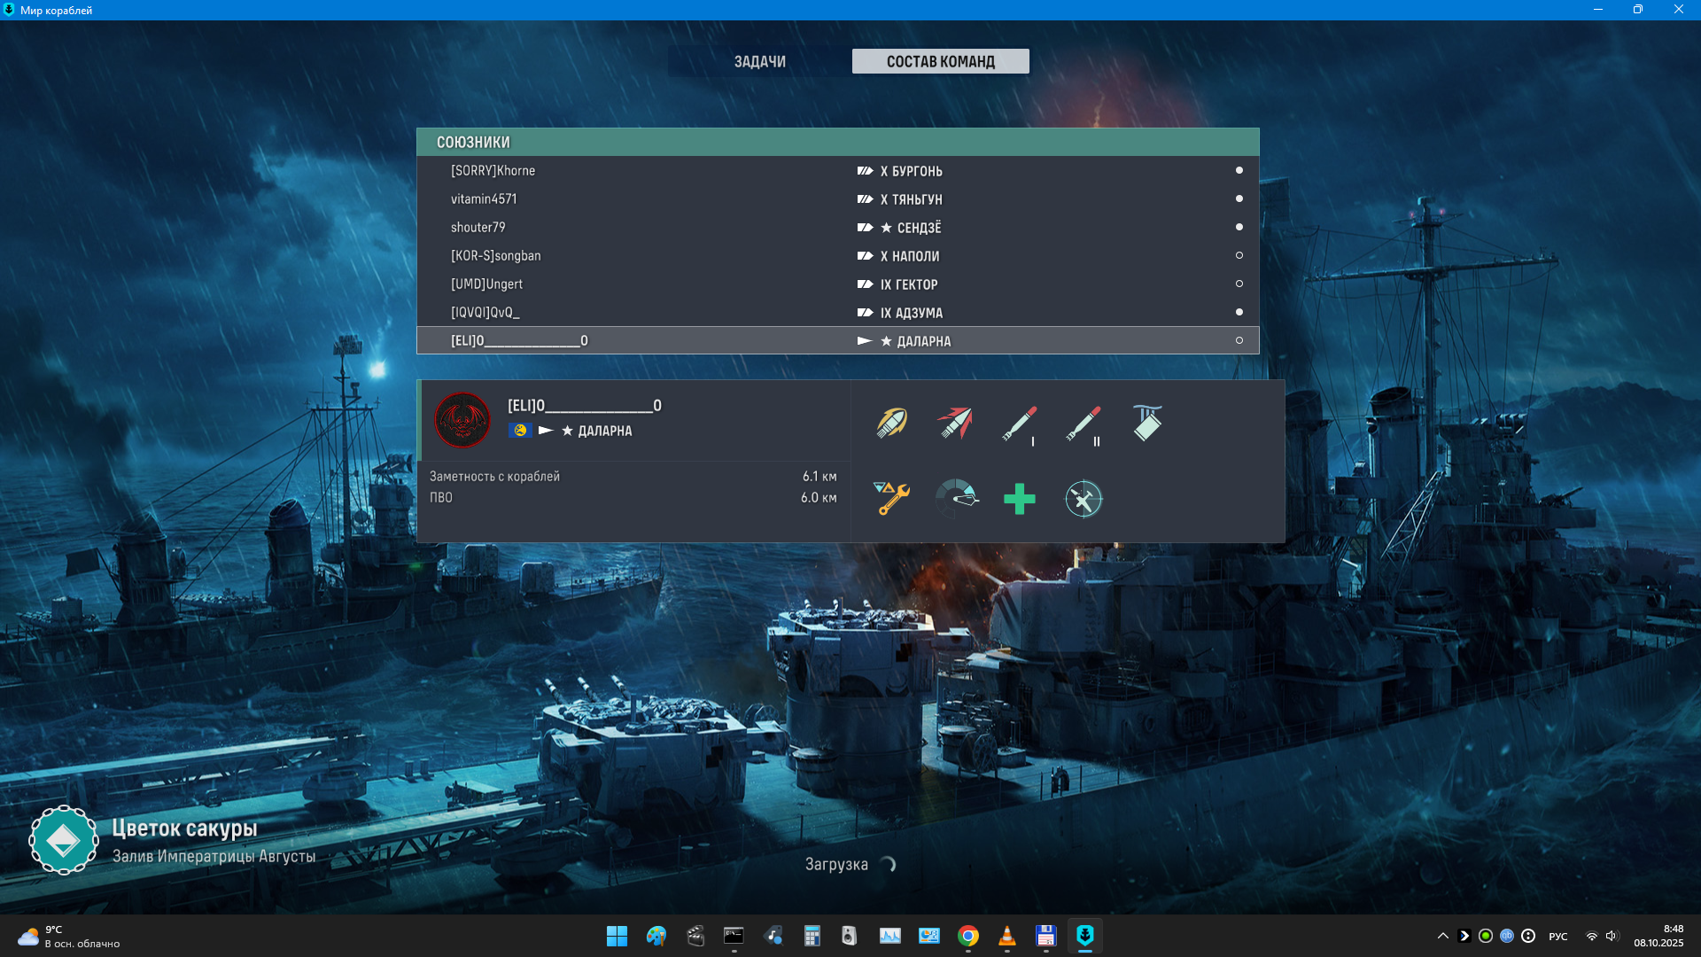The height and width of the screenshot is (957, 1701).
Task: Select the torpedo launcher II icon
Action: point(1083,424)
